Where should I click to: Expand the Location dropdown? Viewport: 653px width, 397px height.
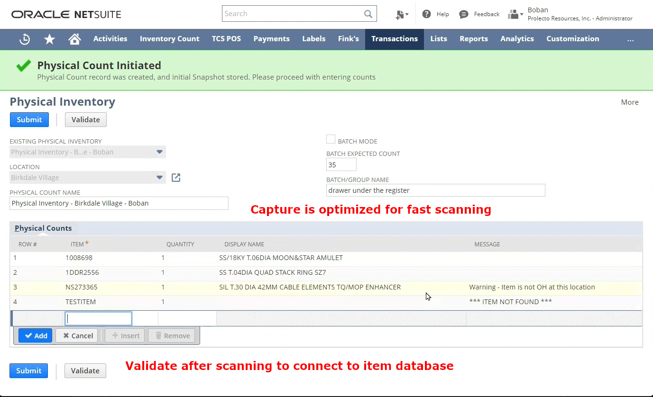tap(160, 177)
